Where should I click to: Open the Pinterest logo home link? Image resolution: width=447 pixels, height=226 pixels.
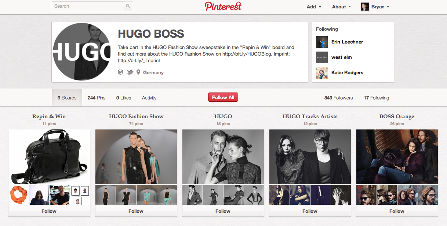coord(223,6)
